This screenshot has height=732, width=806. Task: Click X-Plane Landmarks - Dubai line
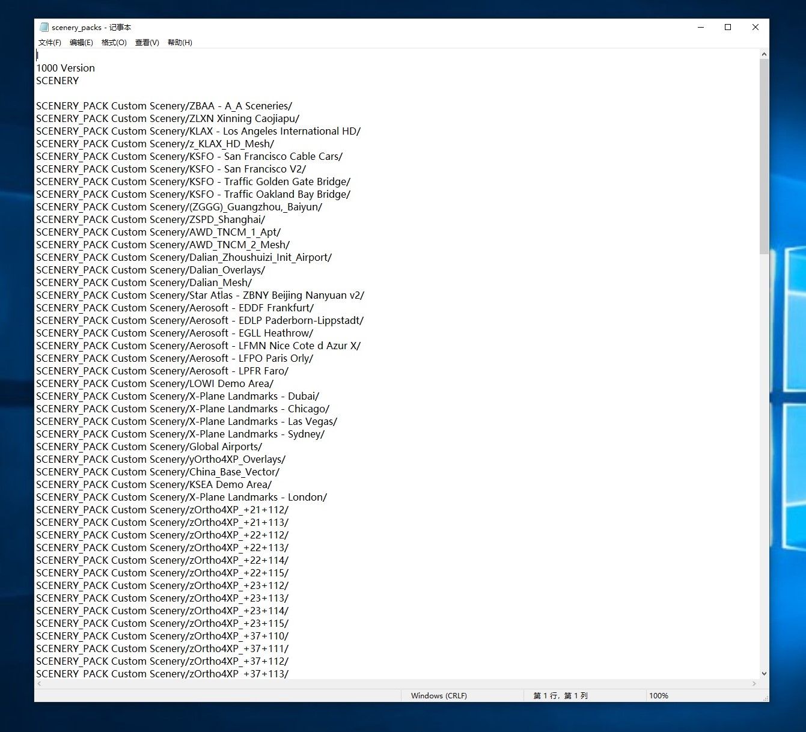tap(178, 396)
